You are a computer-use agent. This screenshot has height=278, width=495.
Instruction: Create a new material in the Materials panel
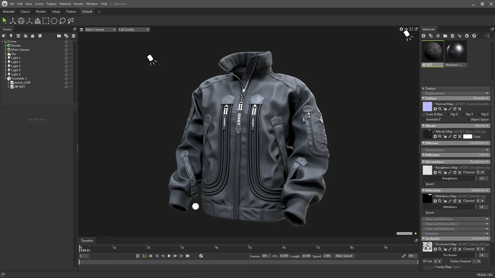424,36
